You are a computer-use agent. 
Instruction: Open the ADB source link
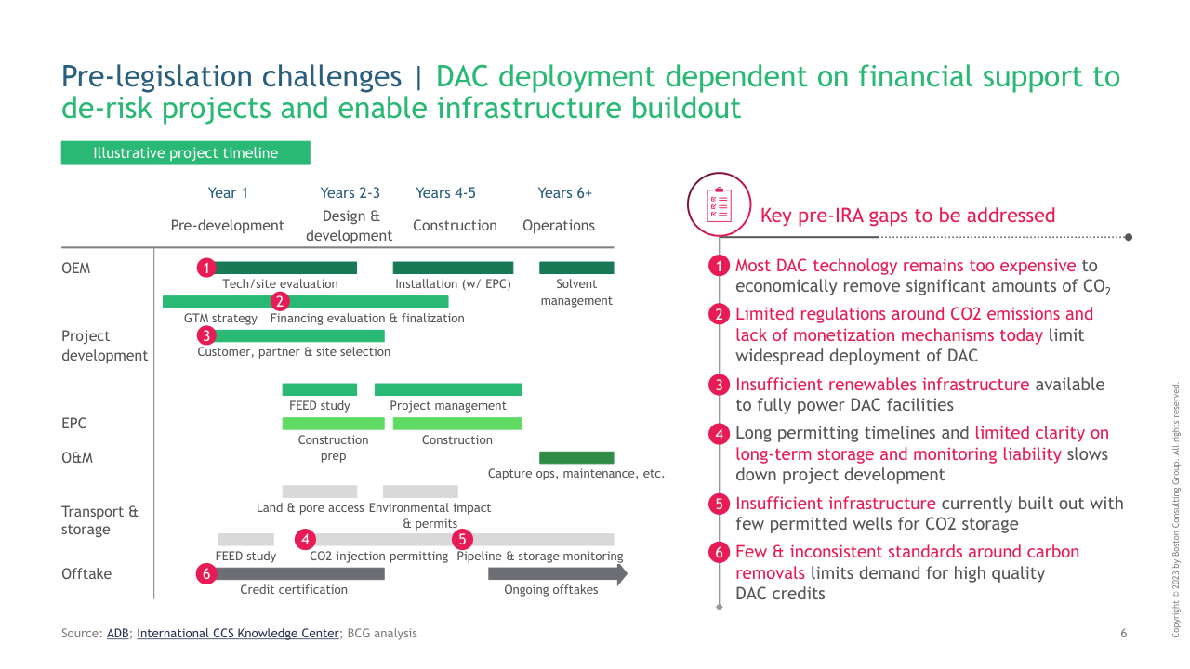pos(118,634)
